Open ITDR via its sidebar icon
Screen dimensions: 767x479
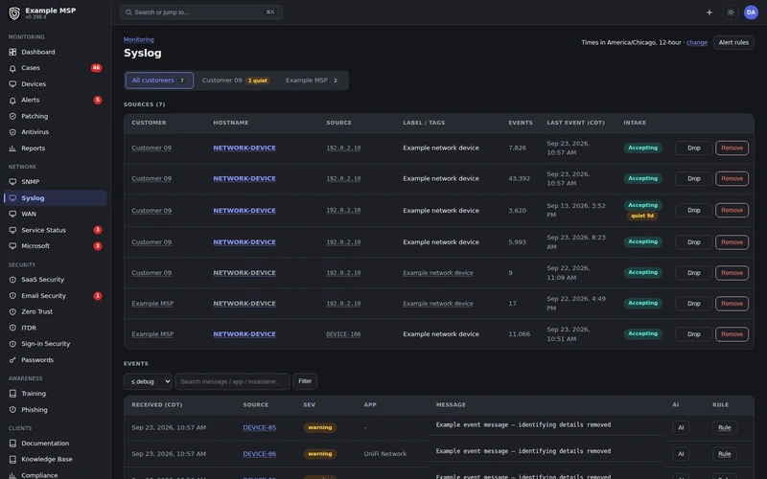click(12, 328)
